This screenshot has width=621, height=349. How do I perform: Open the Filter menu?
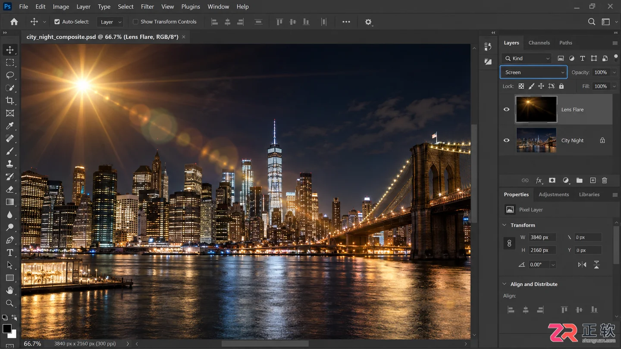click(x=147, y=6)
